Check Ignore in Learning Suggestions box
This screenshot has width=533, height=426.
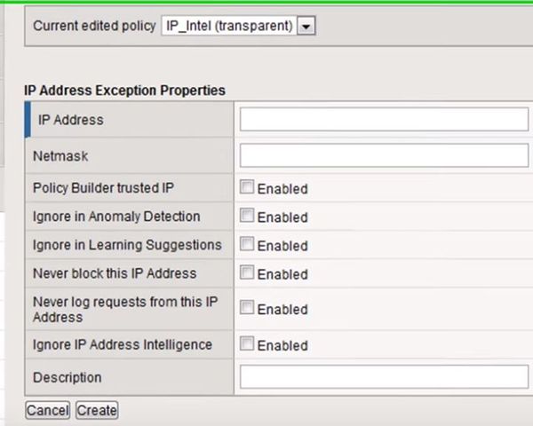coord(247,244)
